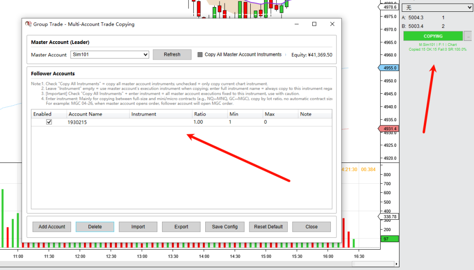Toggle the green COPYING button

(432, 36)
